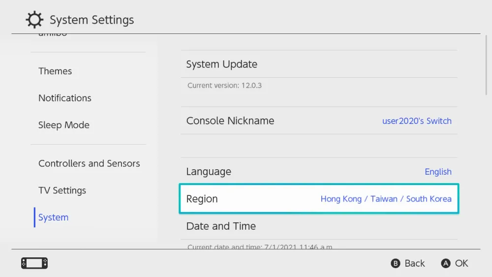Viewport: 492px width, 277px height.
Task: Go to Controllers and Sensors
Action: [x=89, y=163]
